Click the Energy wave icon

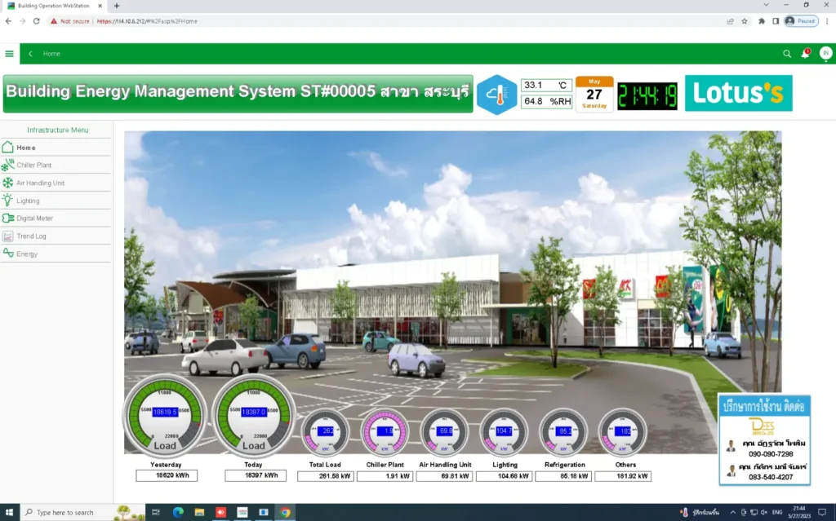tap(8, 253)
